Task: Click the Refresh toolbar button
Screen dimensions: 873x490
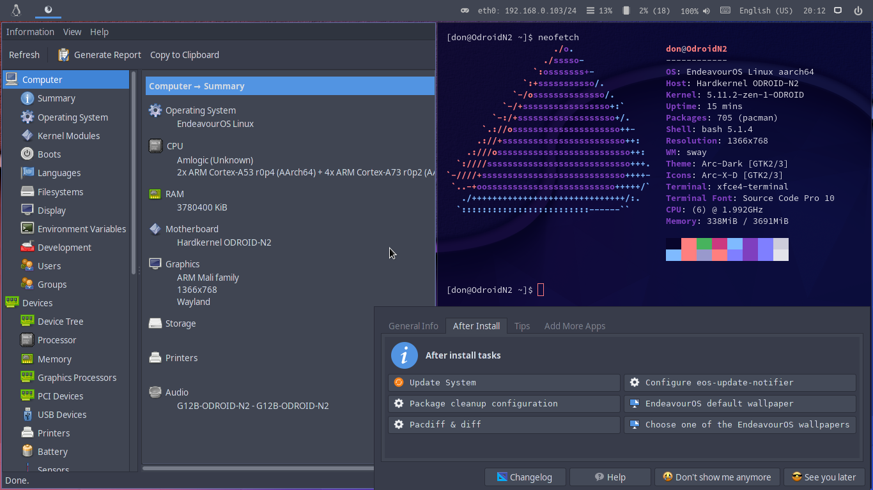Action: tap(24, 55)
